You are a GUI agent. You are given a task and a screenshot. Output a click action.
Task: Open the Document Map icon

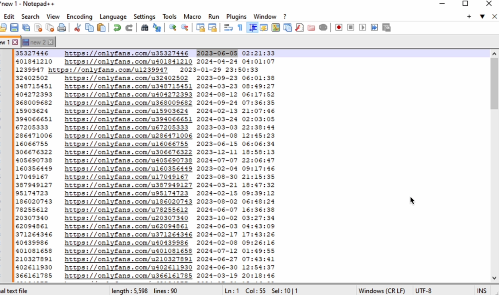pyautogui.click(x=276, y=28)
